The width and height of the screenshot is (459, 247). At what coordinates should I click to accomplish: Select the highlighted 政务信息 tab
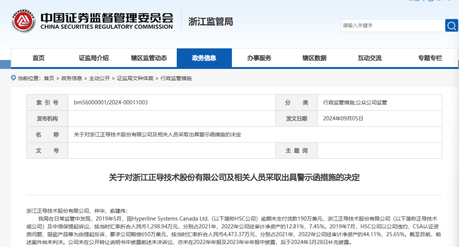pos(204,58)
